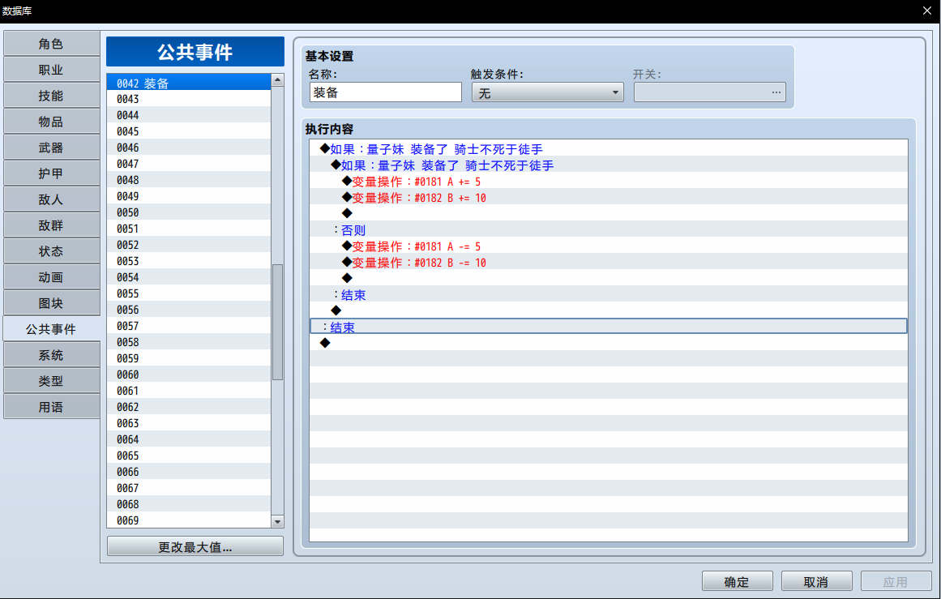Viewport: 941px width, 599px height.
Task: Select the last empty diamond command line
Action: tap(609, 344)
